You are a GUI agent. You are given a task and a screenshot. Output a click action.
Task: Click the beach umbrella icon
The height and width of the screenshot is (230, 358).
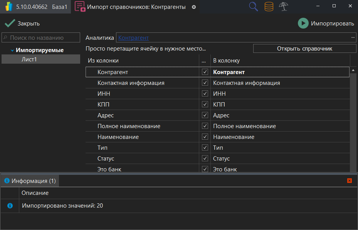click(284, 7)
